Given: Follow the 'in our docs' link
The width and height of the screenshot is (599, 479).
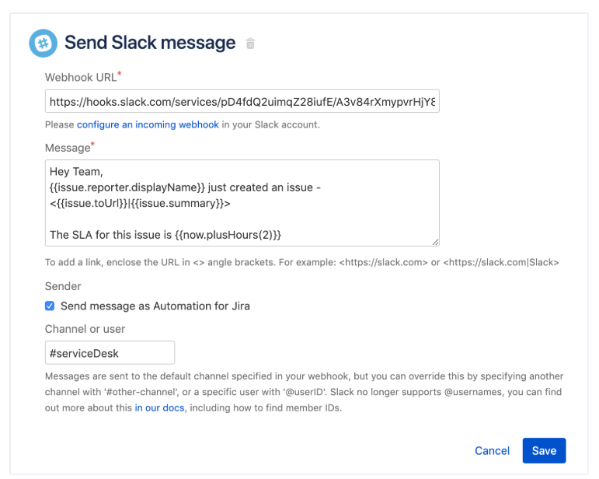Looking at the screenshot, I should coord(159,408).
